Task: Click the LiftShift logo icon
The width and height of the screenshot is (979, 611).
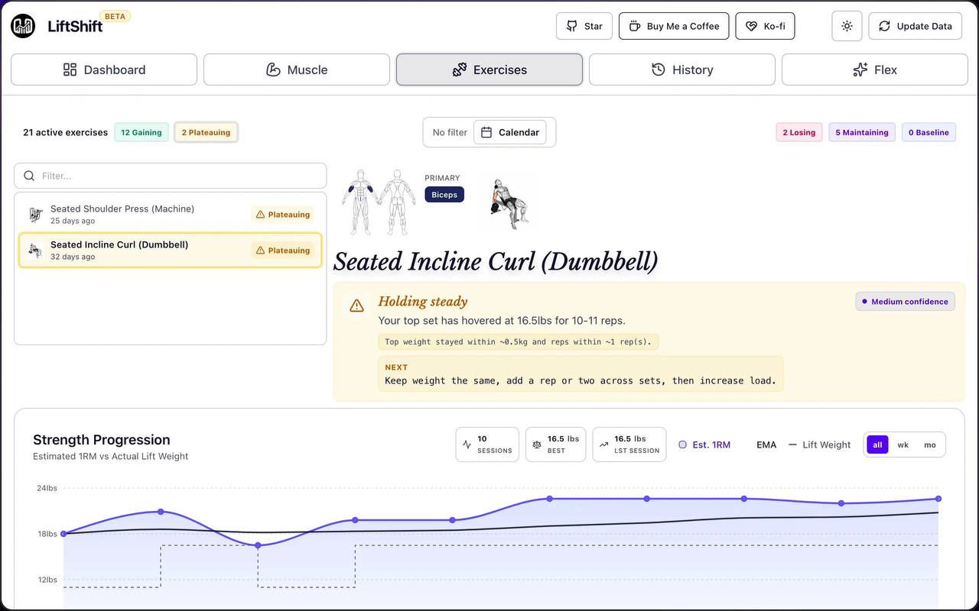Action: tap(23, 26)
